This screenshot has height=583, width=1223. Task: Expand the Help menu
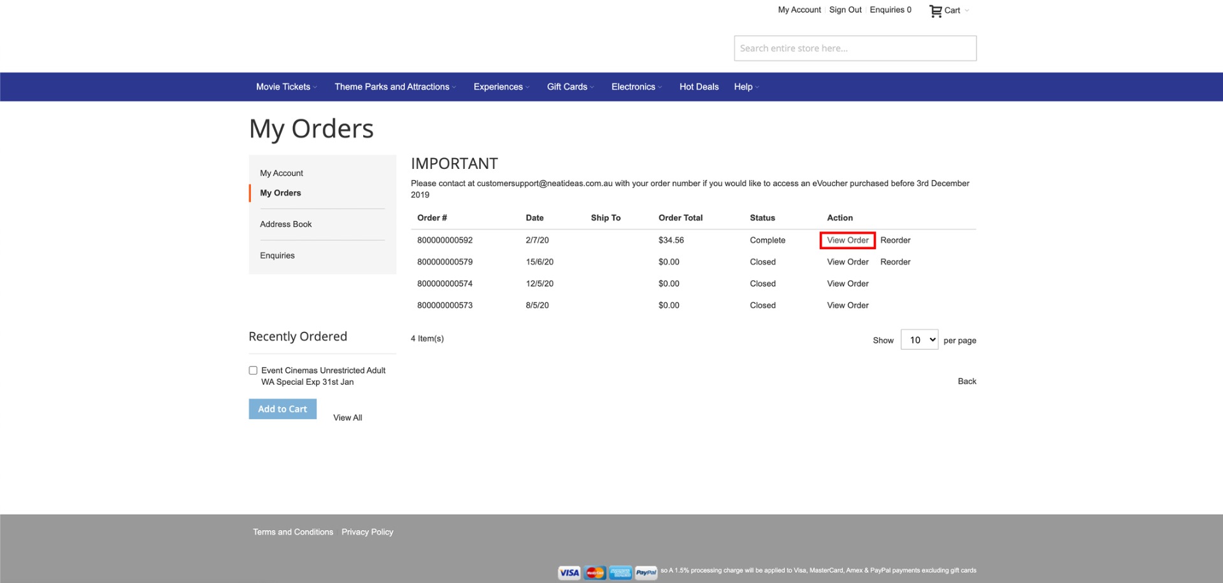(x=746, y=87)
